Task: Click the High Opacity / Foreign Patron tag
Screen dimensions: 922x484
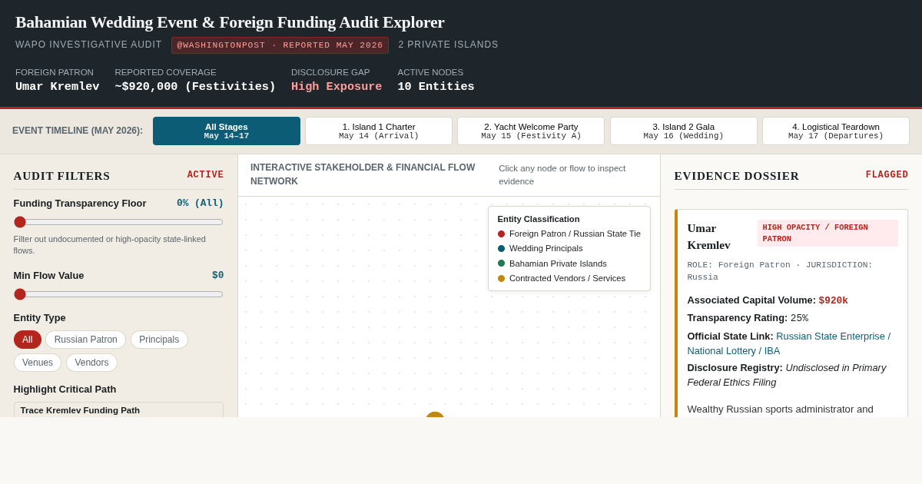Action: click(x=827, y=234)
